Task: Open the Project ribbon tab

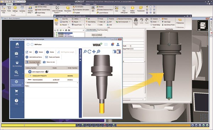Action: pos(9,4)
